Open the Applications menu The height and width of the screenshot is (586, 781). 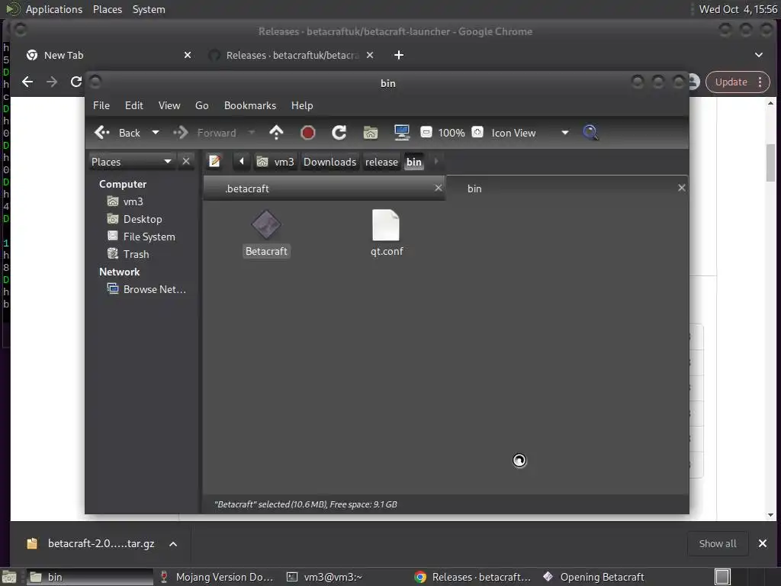point(54,9)
